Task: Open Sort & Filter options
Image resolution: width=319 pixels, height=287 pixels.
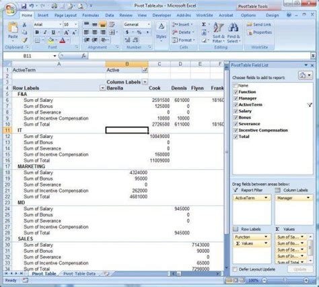Action: click(x=218, y=33)
